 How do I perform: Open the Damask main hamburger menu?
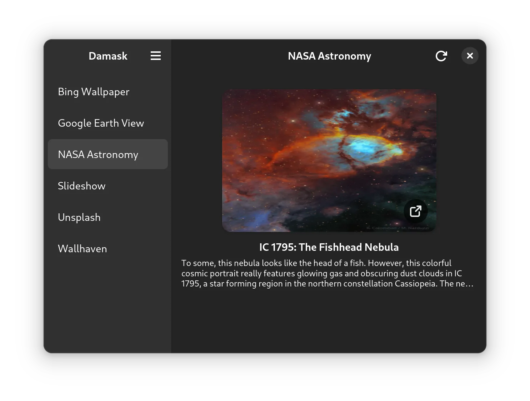pyautogui.click(x=156, y=56)
